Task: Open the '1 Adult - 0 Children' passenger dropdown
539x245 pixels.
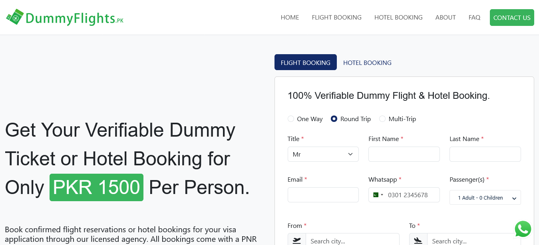Action: tap(485, 198)
